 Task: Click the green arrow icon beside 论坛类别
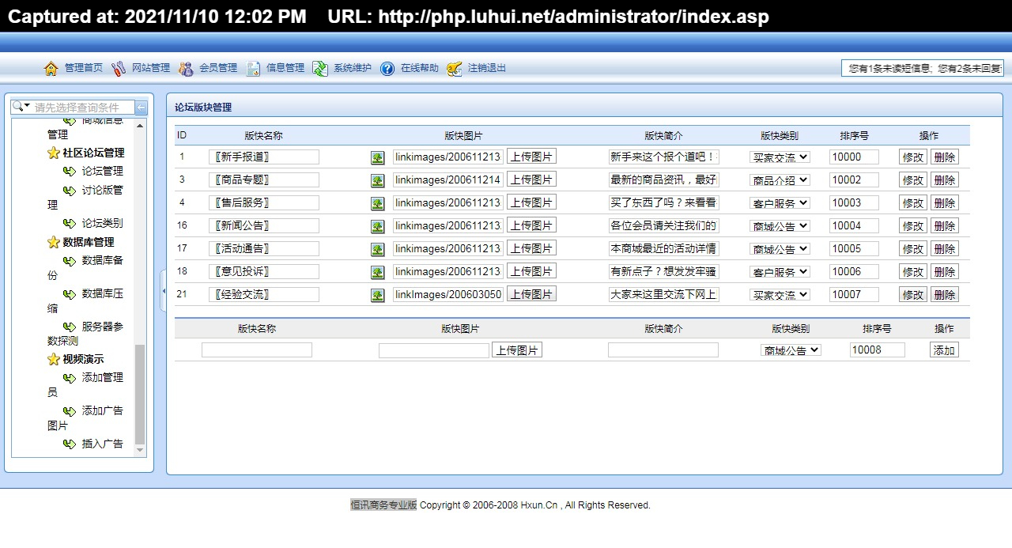pos(70,224)
